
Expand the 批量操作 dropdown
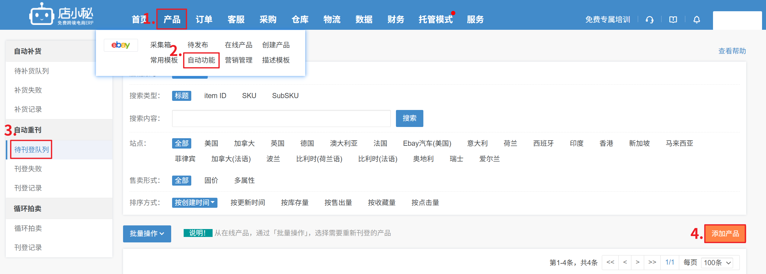[x=147, y=234]
